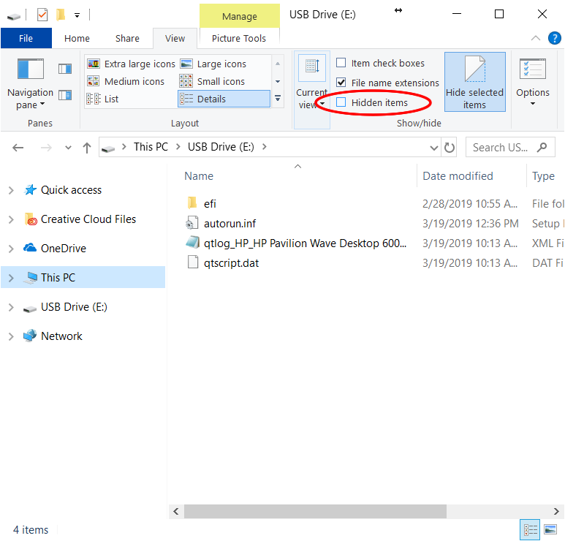Expand the Quick access tree node
Screen dimensions: 565x541
(x=11, y=190)
